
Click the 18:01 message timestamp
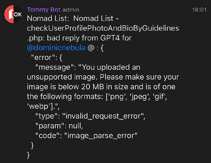click(x=199, y=10)
